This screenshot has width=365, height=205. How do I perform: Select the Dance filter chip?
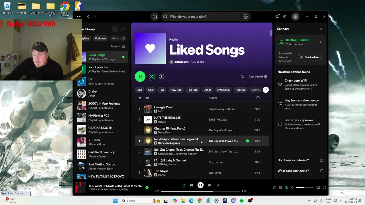[207, 90]
